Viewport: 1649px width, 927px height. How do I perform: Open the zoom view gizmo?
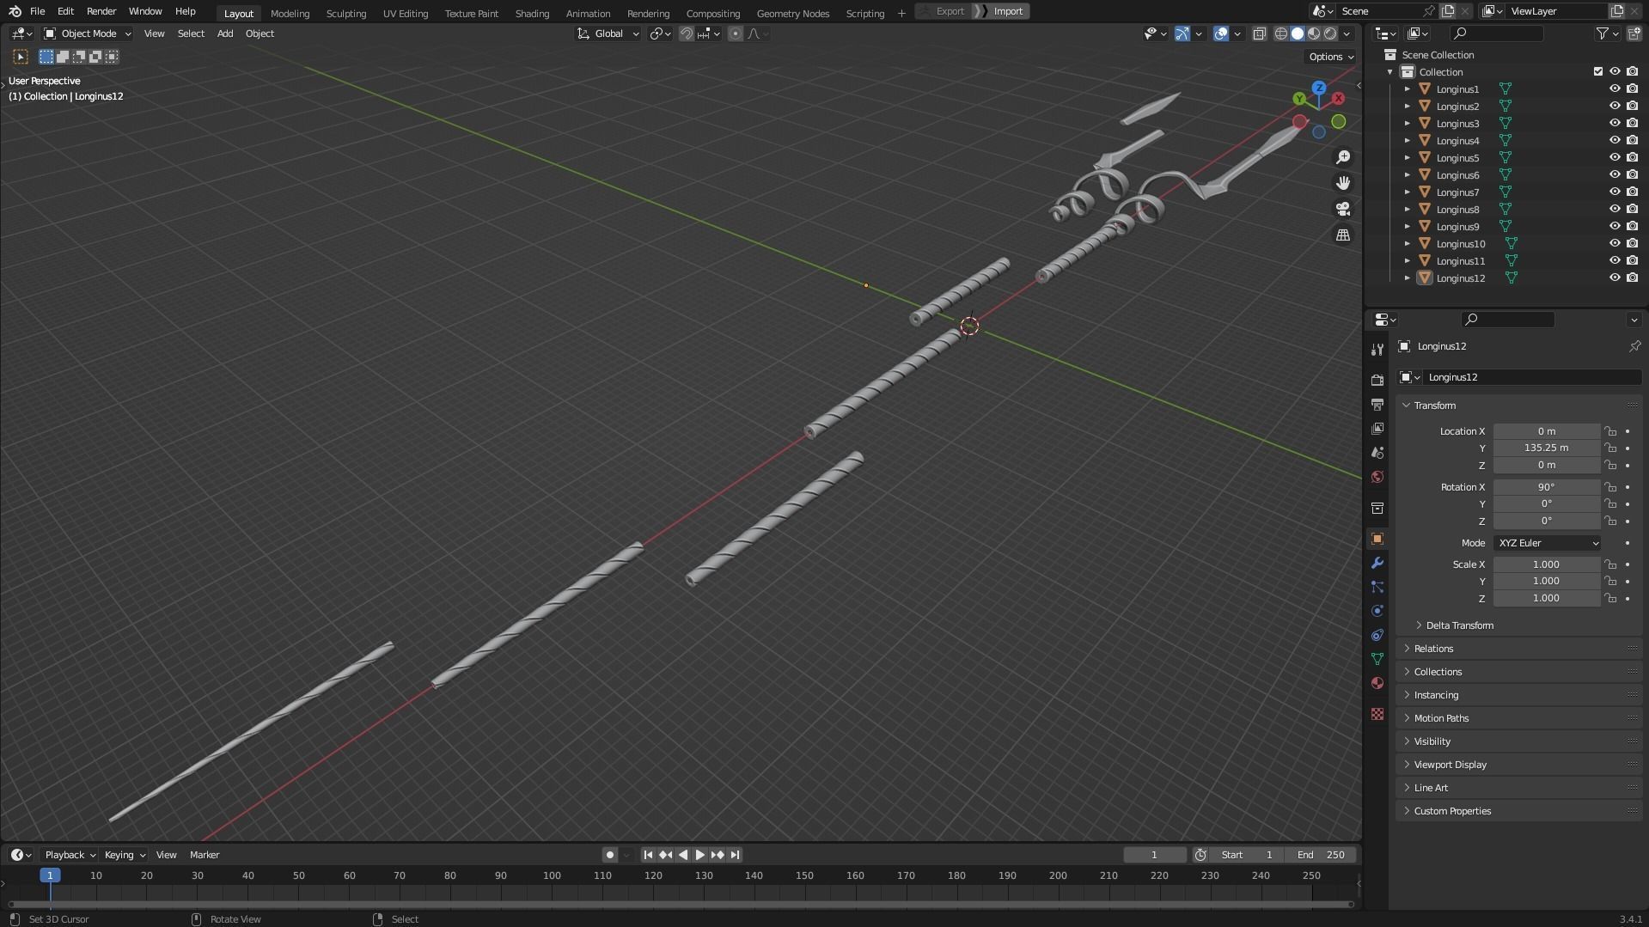pyautogui.click(x=1343, y=157)
